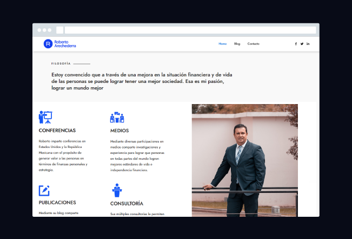Open the Twitter social icon
Screen dimensions: 352x239
pos(302,44)
